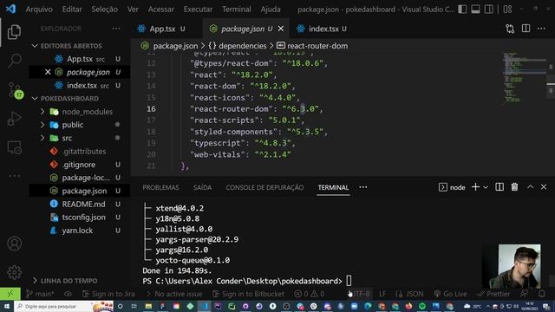Viewport: 555px width, 312px height.
Task: Expand the Linha do Tempo section
Action: pos(35,281)
